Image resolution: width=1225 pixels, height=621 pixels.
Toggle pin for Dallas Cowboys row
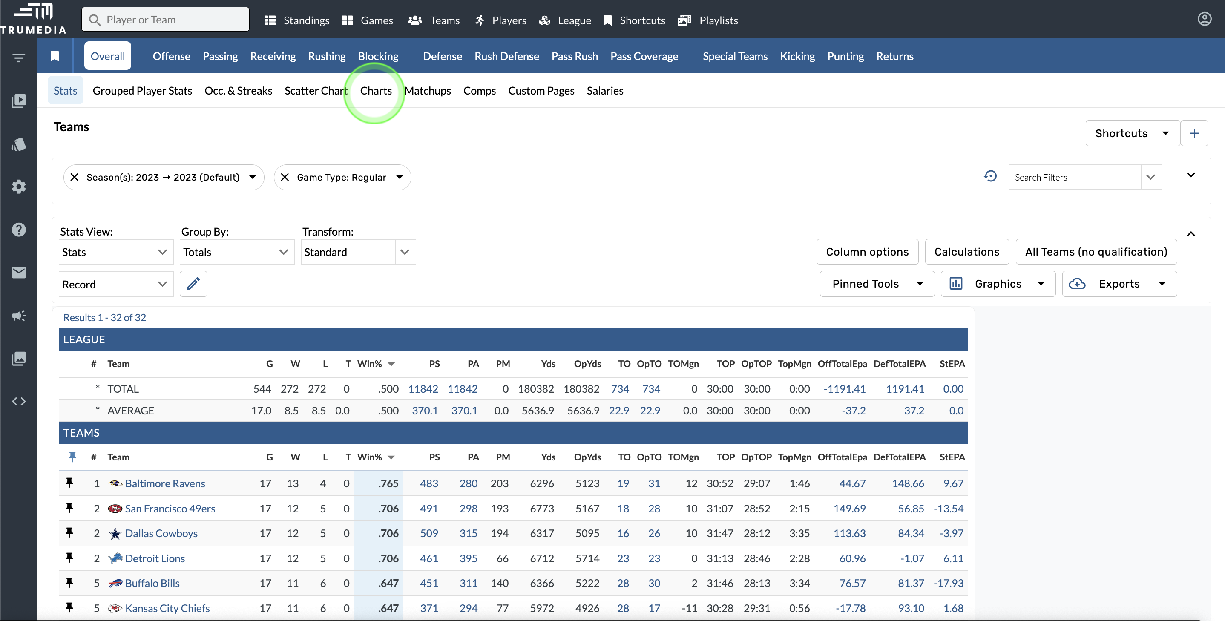69,533
